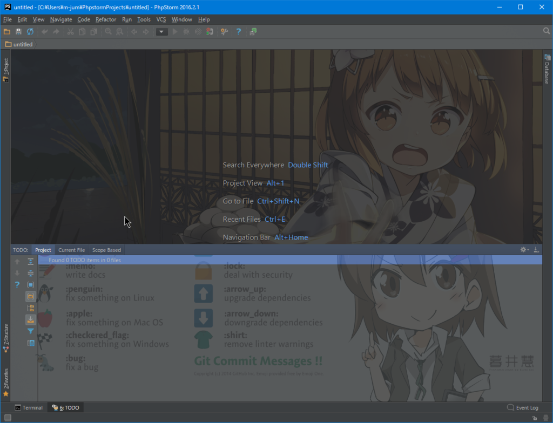Click Collapse All icon in TODO panel
The width and height of the screenshot is (553, 423).
31,273
